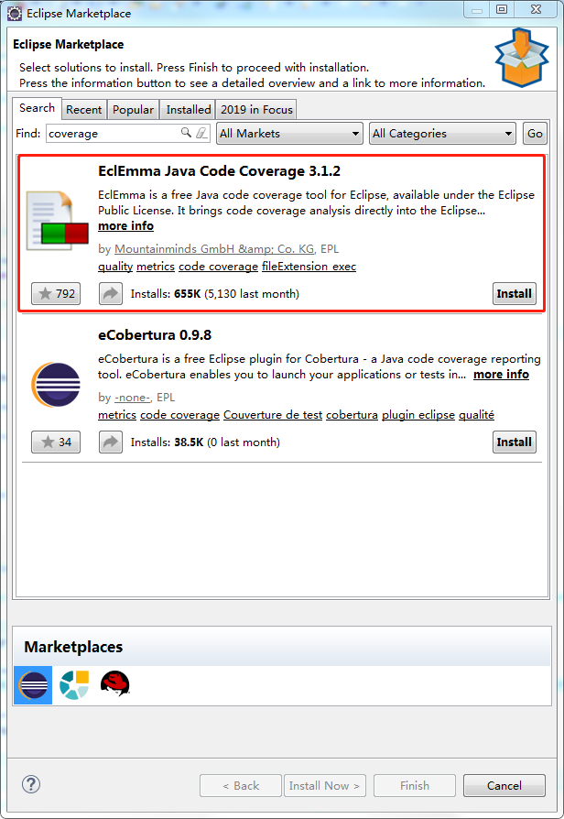Click the plugin eclipse tag
This screenshot has height=819, width=564.
tap(418, 415)
